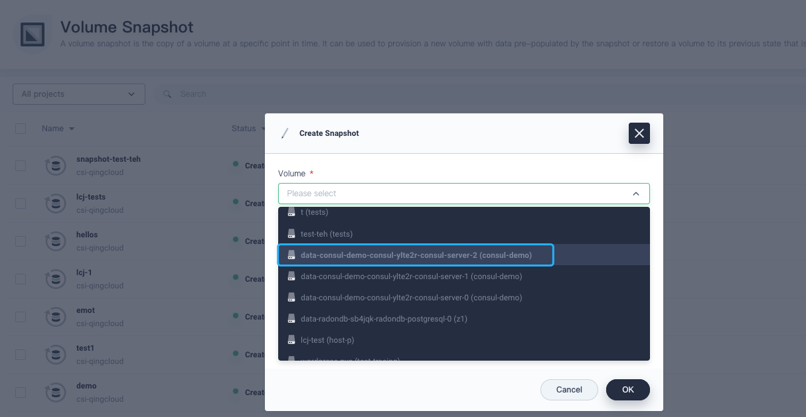This screenshot has height=417, width=806.
Task: Click the volume icon next to test-teh (tests)
Action: (290, 233)
